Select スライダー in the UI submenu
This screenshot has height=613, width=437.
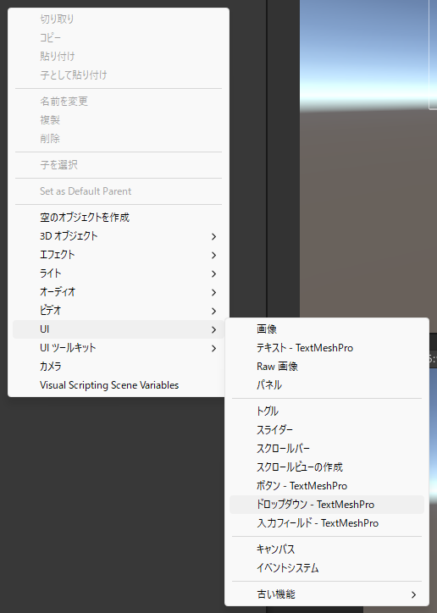coord(327,430)
